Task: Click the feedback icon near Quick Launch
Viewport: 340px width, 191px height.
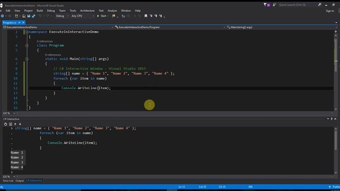Action: coord(274,5)
